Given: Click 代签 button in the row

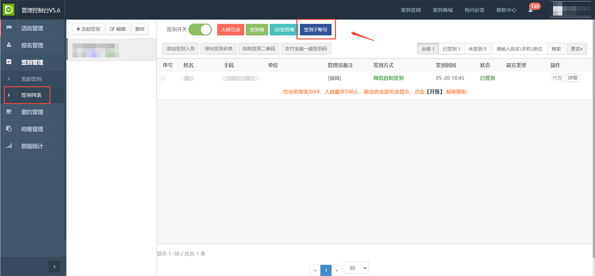Looking at the screenshot, I should [557, 78].
